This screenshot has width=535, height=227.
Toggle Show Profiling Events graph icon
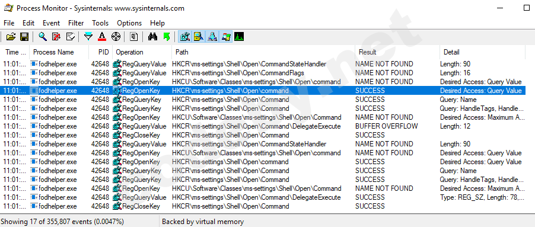[239, 37]
